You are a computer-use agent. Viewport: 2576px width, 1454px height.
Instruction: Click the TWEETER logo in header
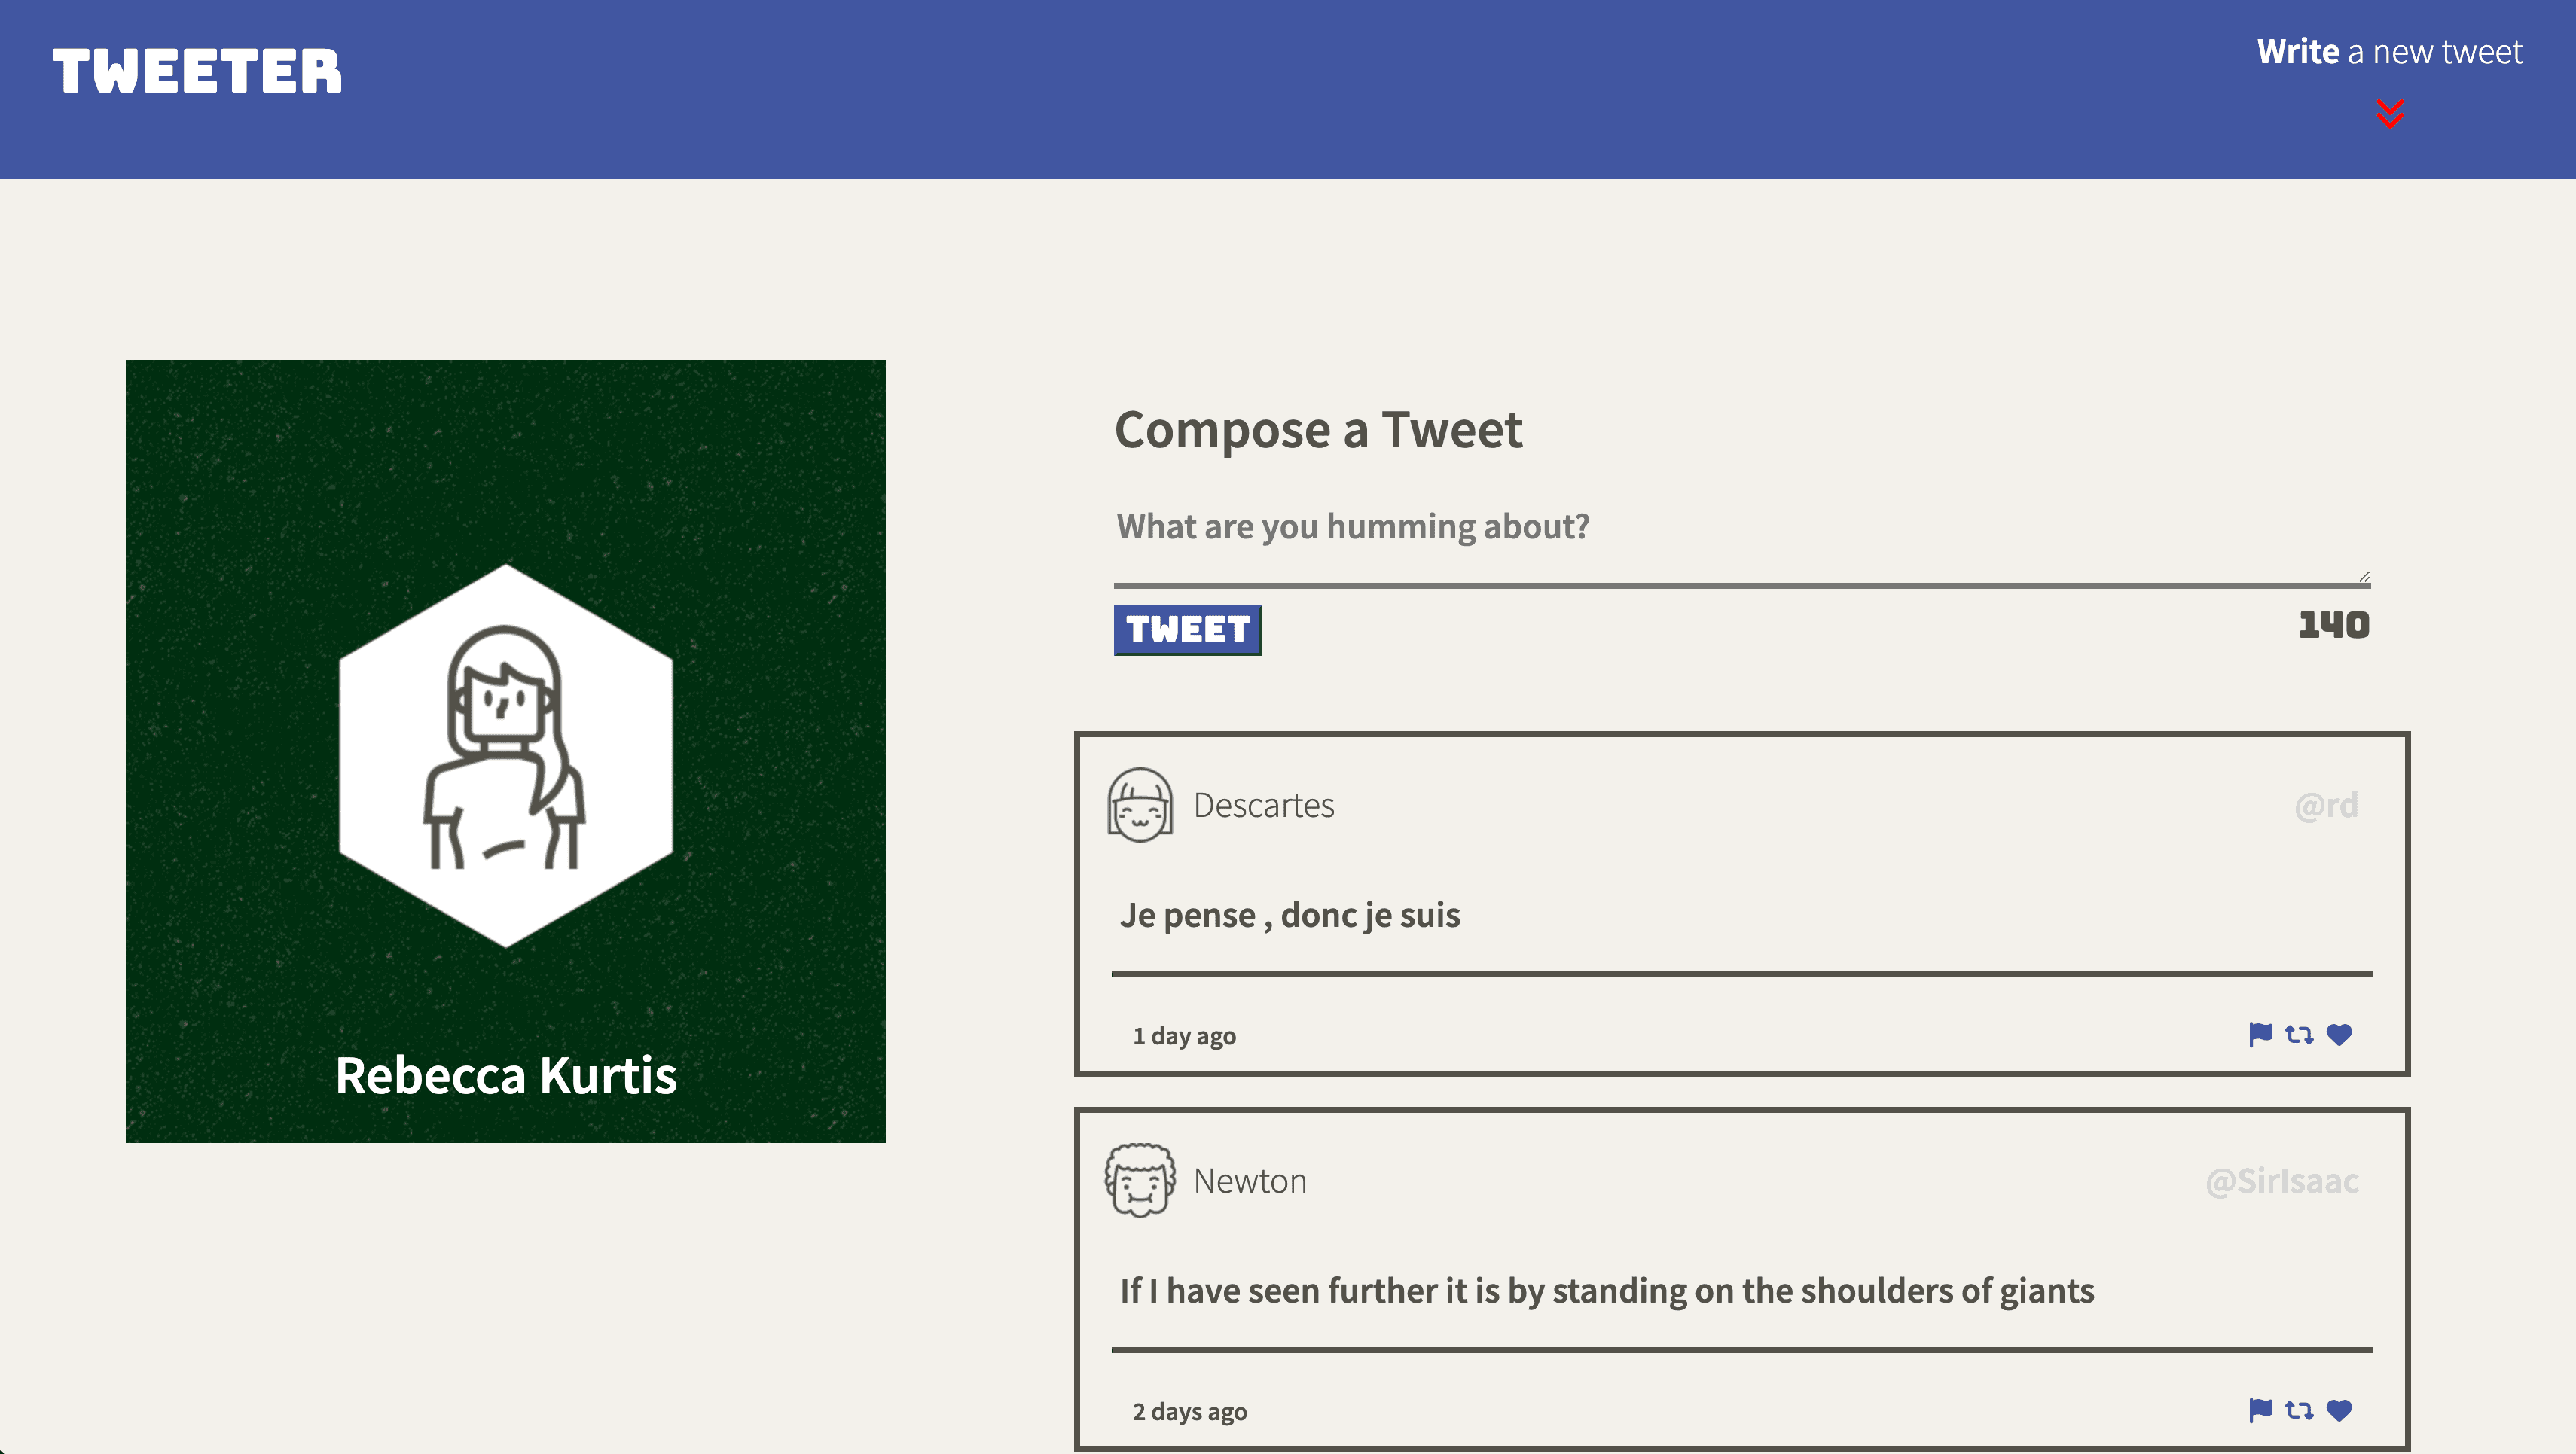[197, 72]
